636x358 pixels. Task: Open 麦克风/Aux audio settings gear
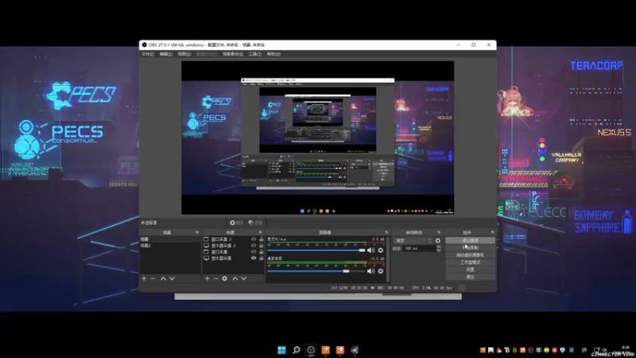(381, 251)
